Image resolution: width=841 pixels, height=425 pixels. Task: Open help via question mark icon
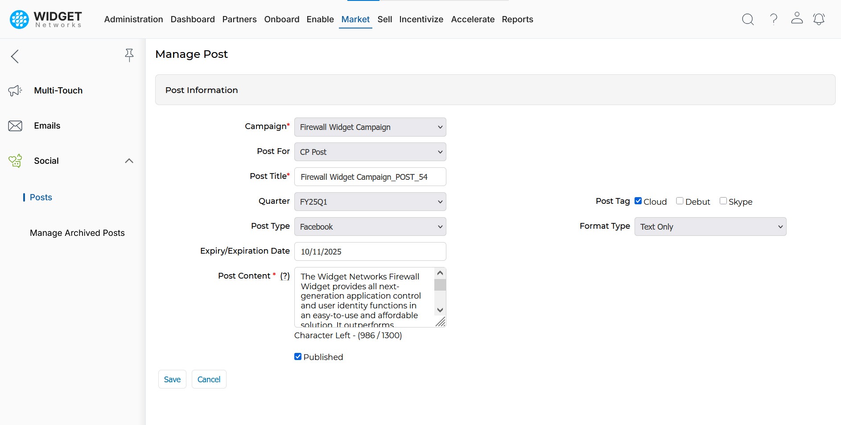click(x=774, y=19)
